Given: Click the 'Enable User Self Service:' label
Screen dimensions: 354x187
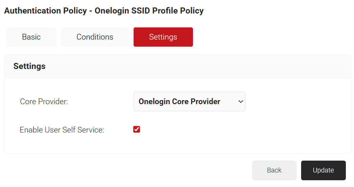Looking at the screenshot, I should point(62,130).
